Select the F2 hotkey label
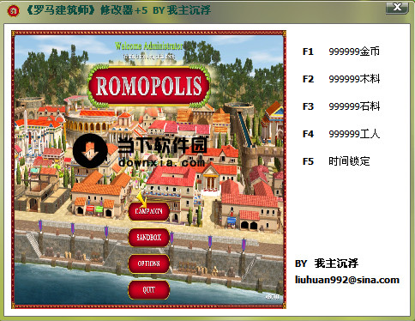Image resolution: width=415 pixels, height=321 pixels. 308,79
